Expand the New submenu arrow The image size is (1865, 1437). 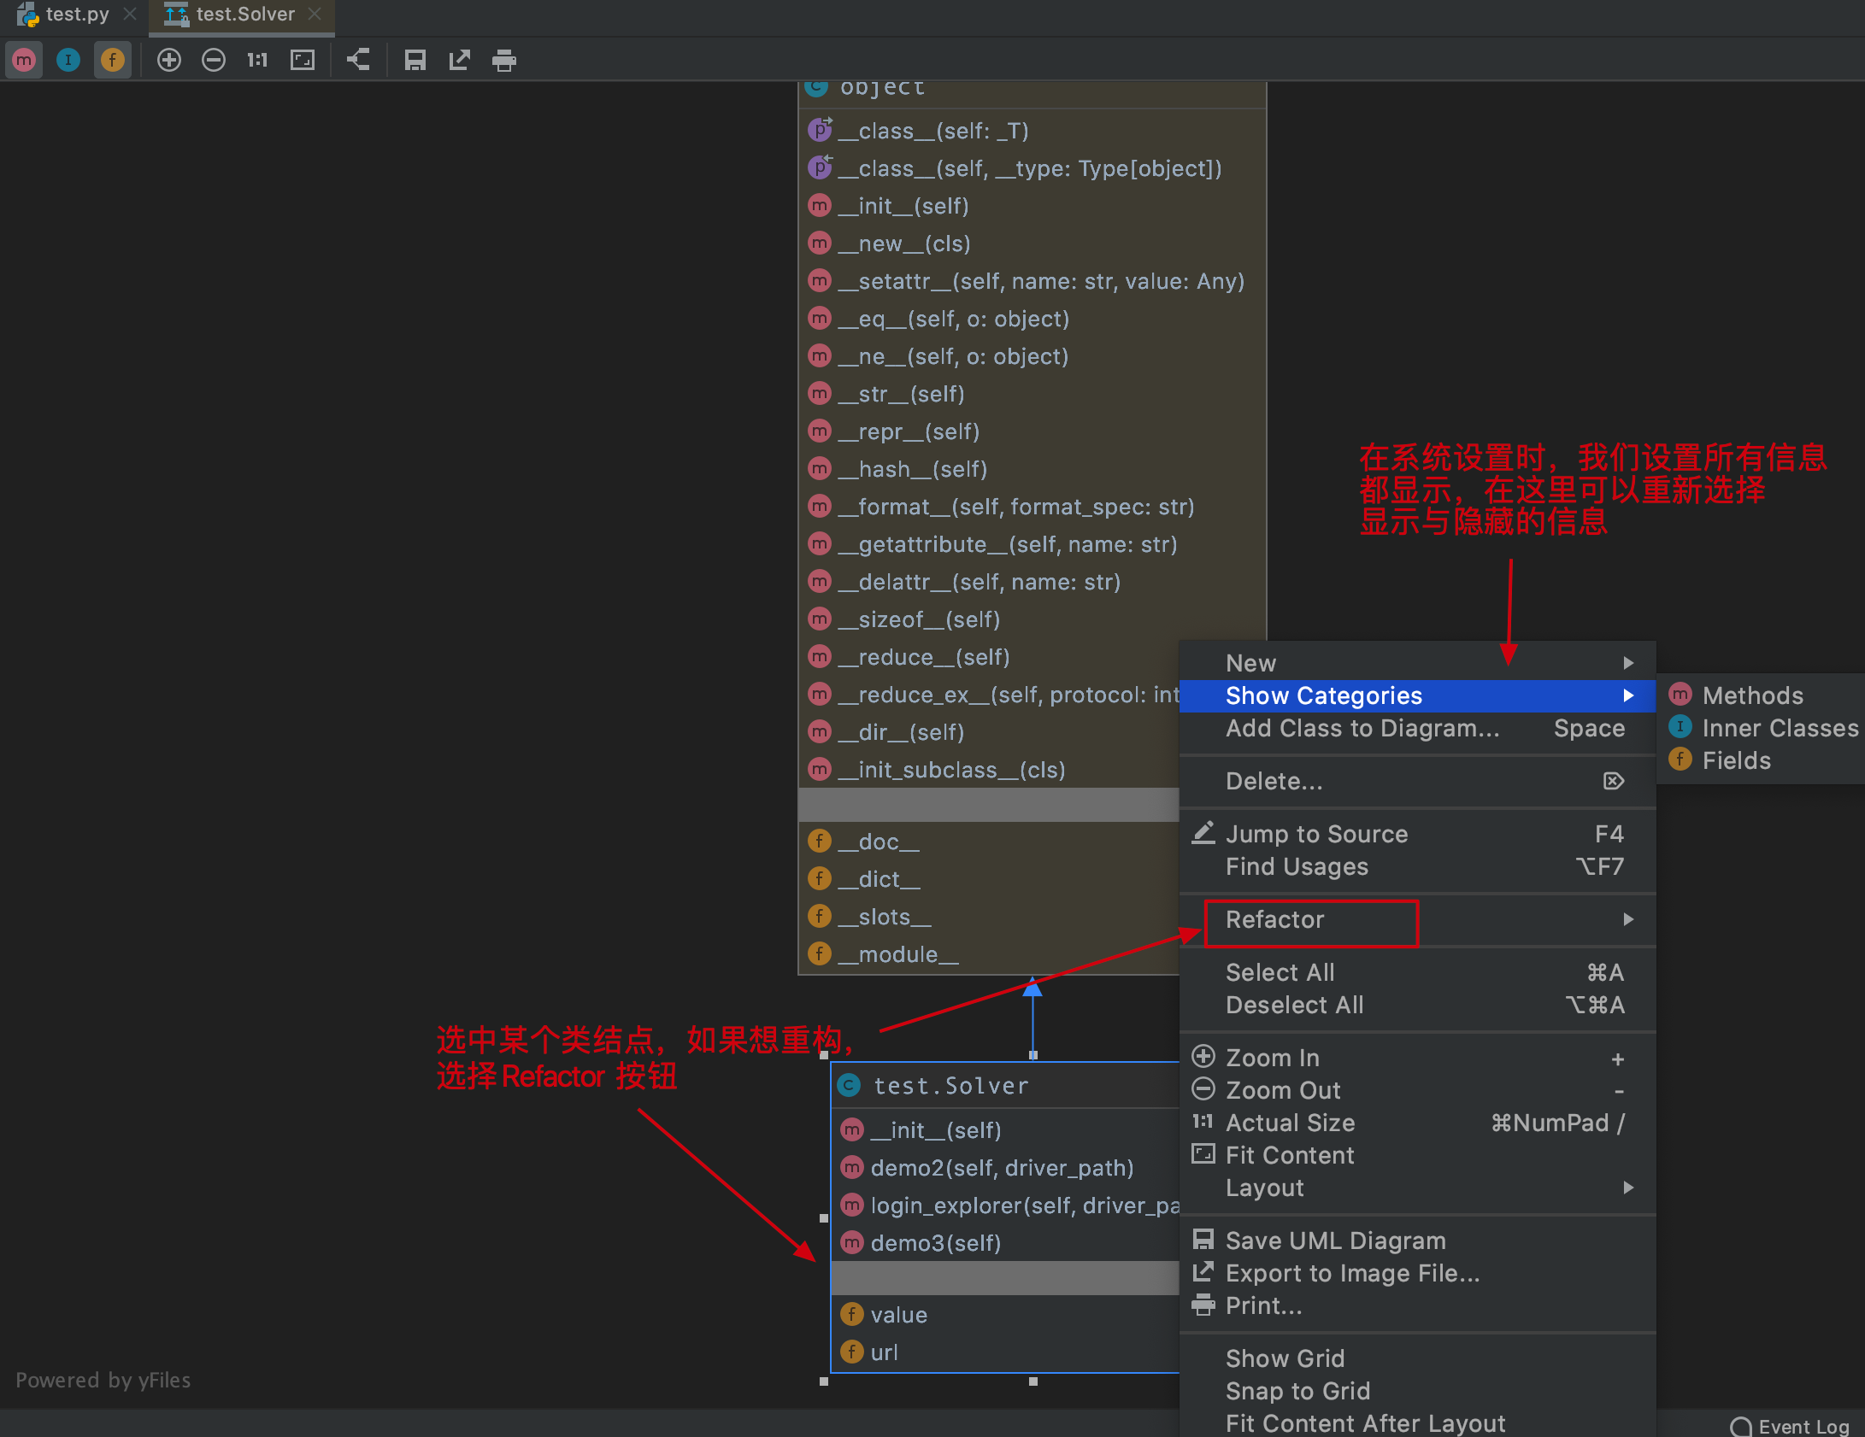click(1628, 663)
